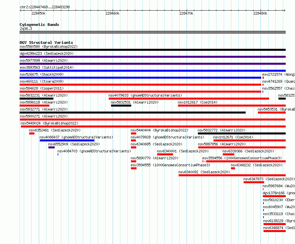Open nsv5887856 (Almarri2020) label
Image resolution: width=295 pixels, height=244 pixels.
tap(222, 144)
